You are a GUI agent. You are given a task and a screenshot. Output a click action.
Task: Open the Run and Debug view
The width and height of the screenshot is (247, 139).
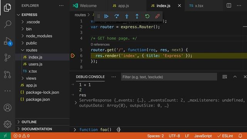pos(7,41)
